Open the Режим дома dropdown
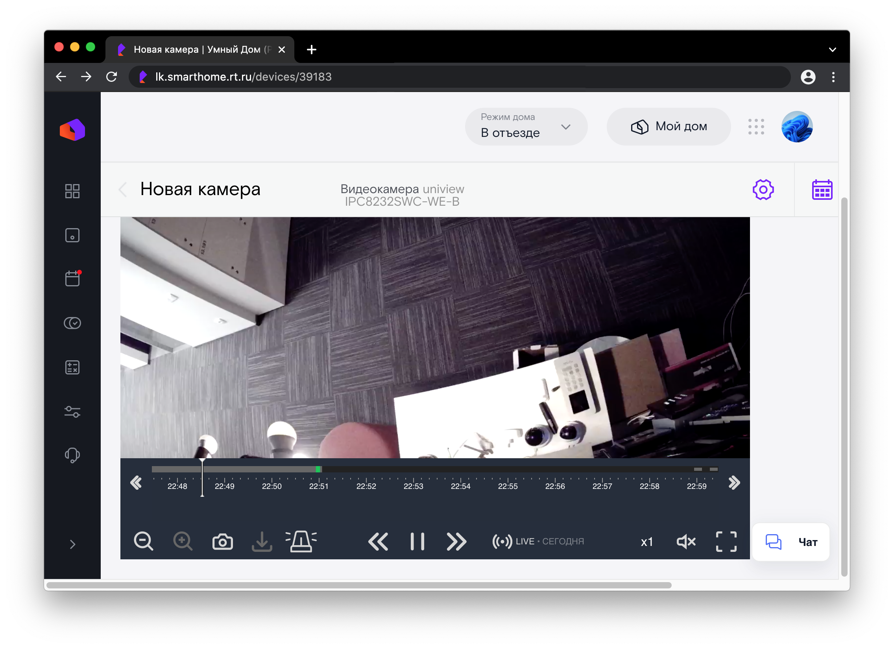This screenshot has height=649, width=894. tap(526, 127)
